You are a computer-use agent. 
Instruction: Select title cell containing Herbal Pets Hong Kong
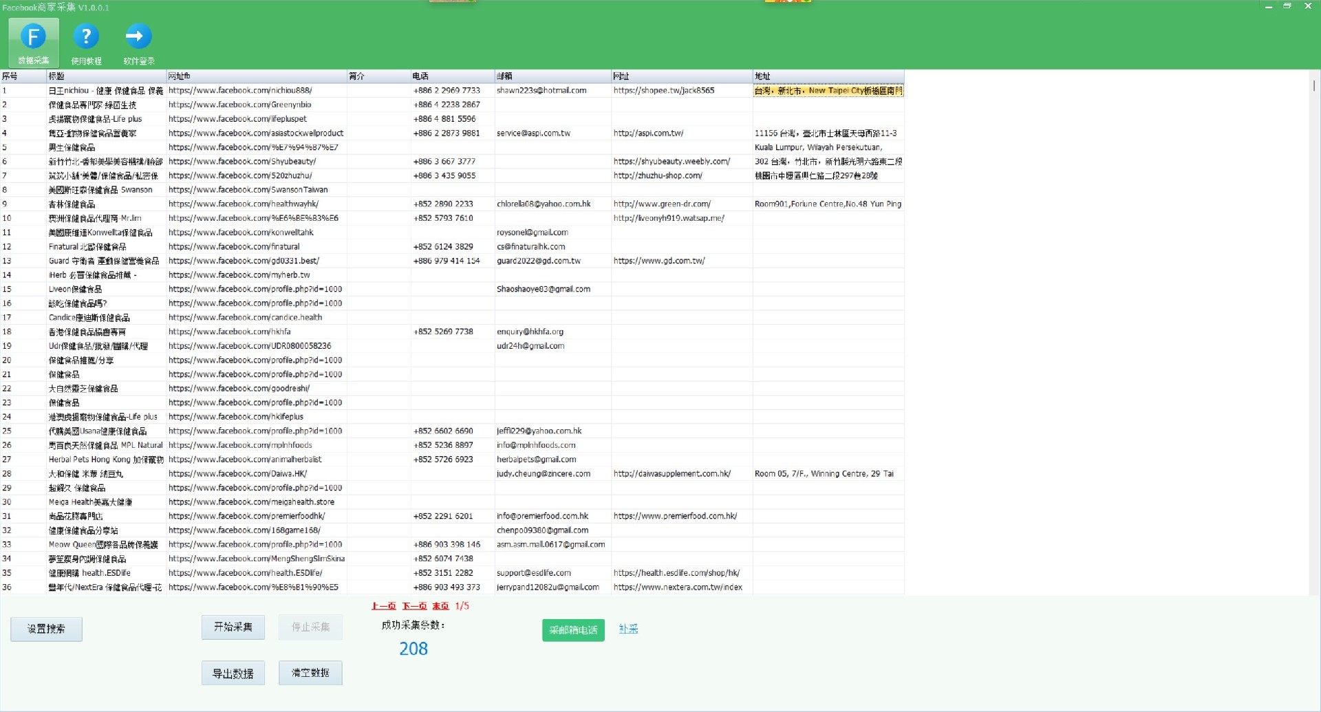pos(106,460)
